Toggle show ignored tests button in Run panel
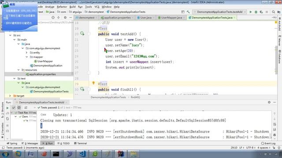Viewport: 282px width, 158px height. [x=19, y=108]
